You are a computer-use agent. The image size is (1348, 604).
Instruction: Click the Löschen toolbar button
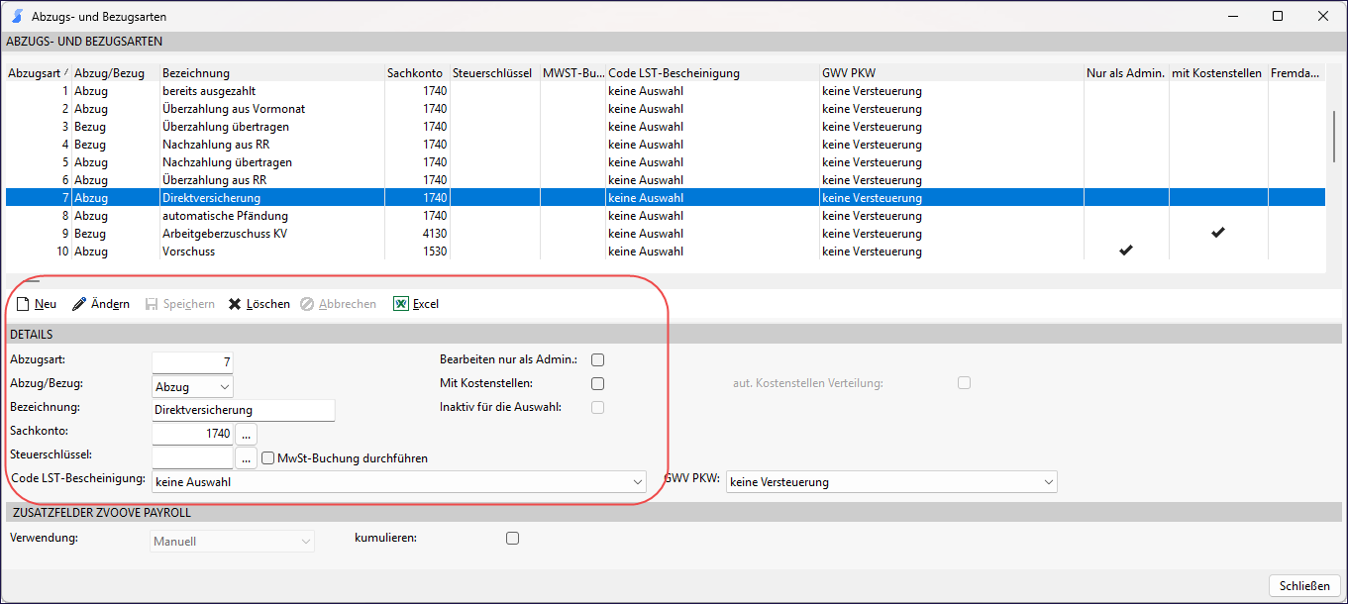point(259,304)
